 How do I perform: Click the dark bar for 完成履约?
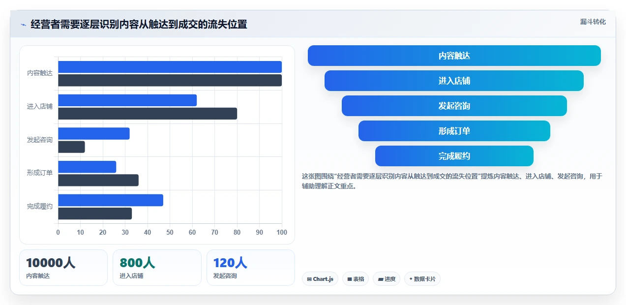click(95, 213)
